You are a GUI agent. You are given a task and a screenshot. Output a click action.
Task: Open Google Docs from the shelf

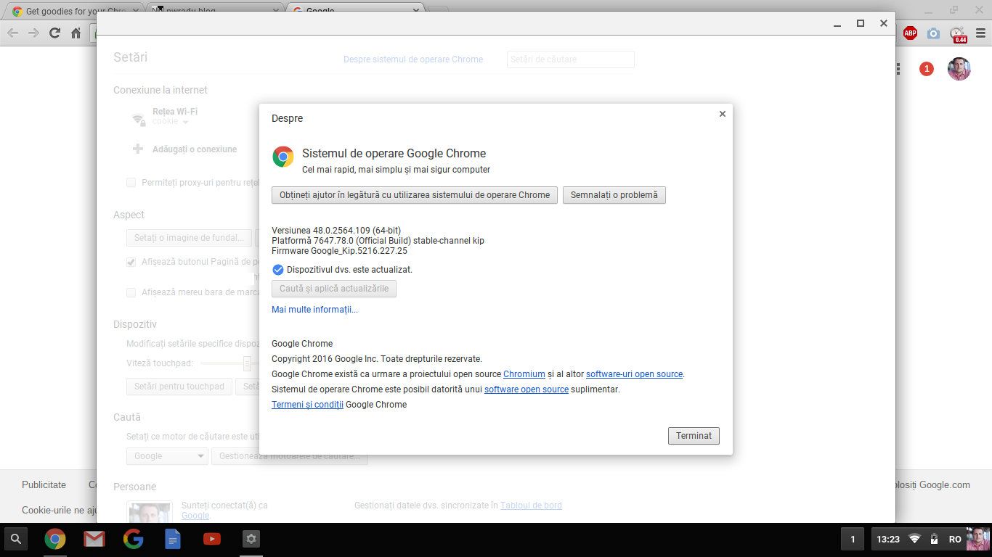pos(173,539)
